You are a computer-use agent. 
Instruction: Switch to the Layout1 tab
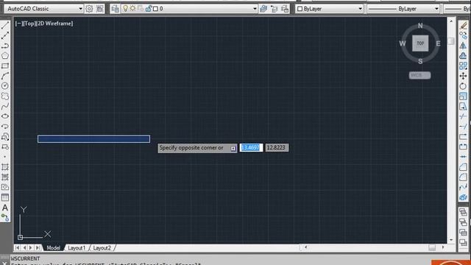[x=77, y=248]
